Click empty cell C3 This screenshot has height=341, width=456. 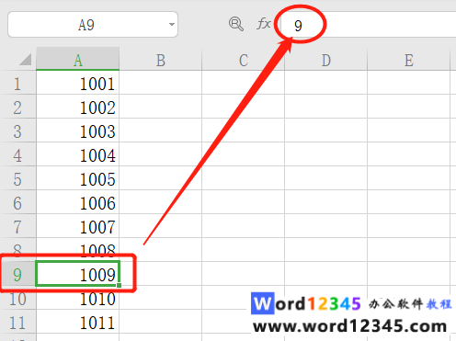[x=244, y=131]
